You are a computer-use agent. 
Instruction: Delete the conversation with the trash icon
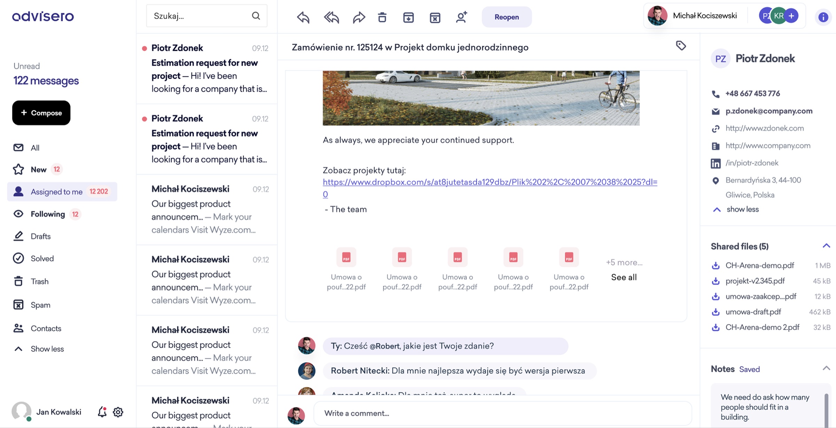coord(382,17)
